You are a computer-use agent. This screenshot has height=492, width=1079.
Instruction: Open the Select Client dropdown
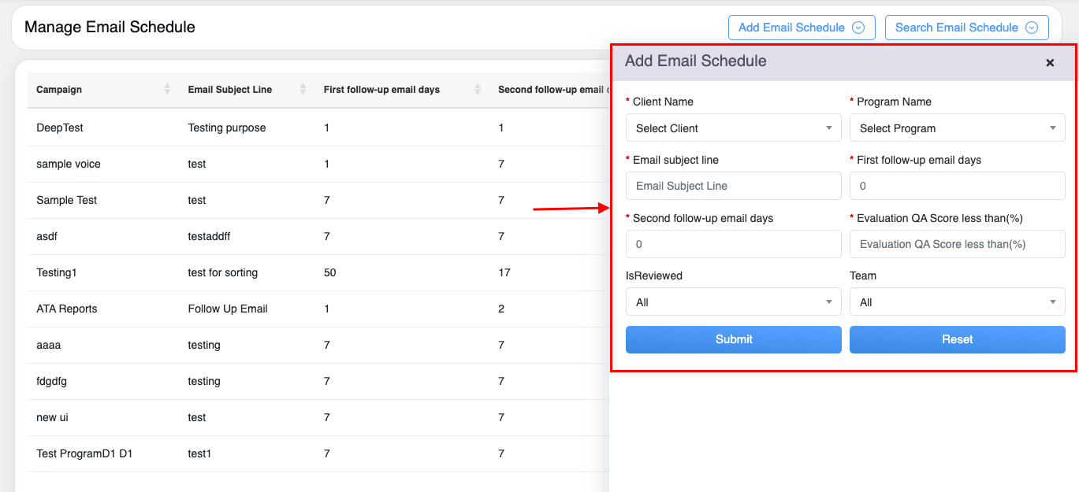coord(733,128)
